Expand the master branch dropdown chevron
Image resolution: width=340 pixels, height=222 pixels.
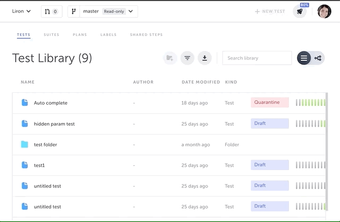[x=131, y=11]
